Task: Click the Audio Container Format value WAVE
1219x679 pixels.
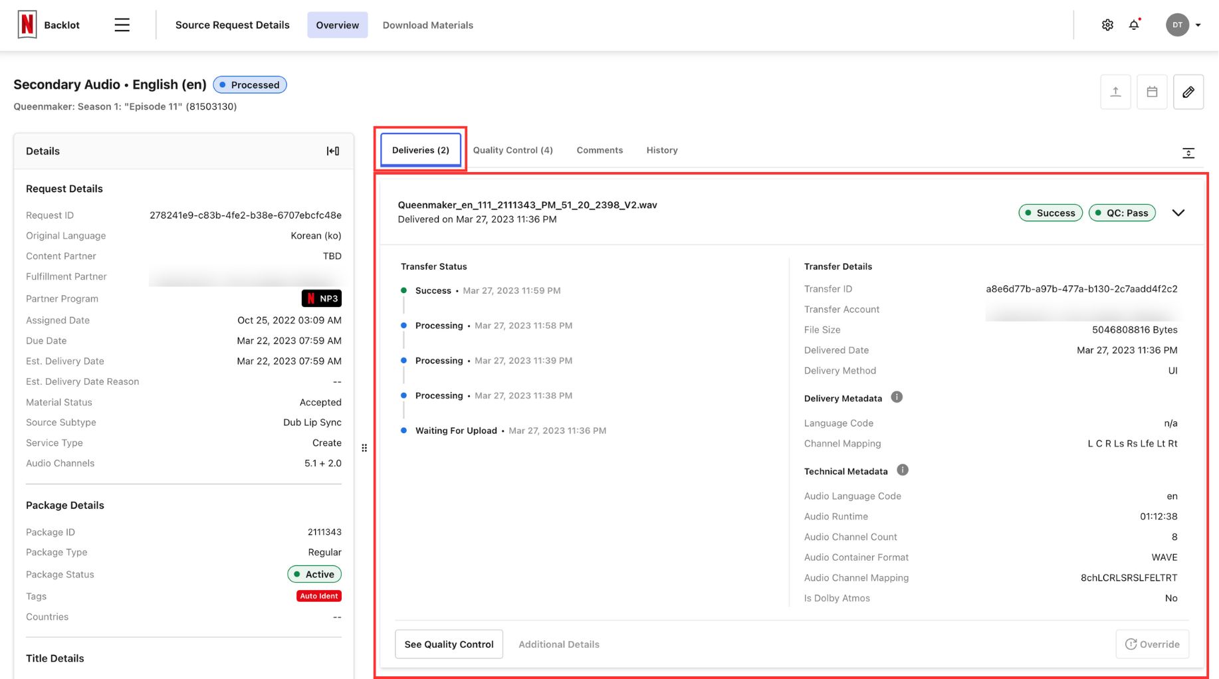Action: tap(1164, 557)
